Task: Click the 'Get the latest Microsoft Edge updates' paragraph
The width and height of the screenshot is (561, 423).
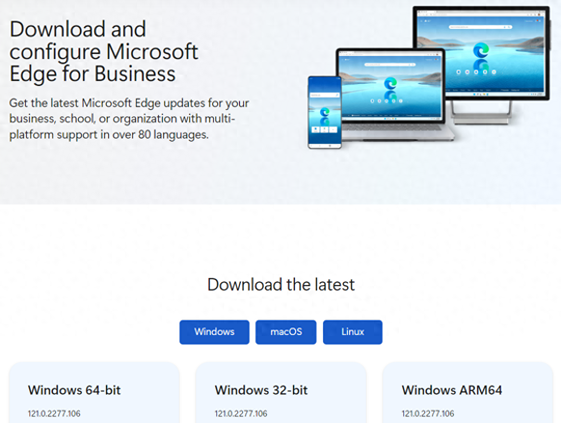Action: [129, 119]
